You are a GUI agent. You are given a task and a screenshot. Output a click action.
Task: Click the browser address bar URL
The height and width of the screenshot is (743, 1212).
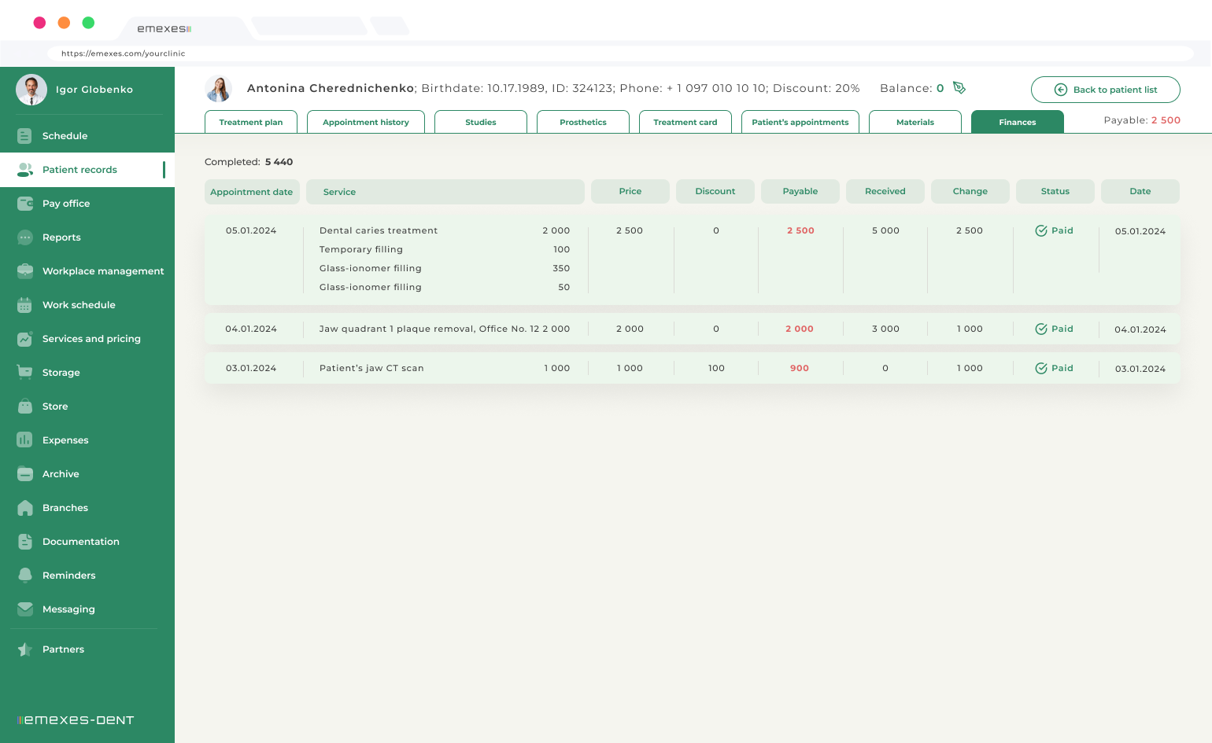click(x=124, y=53)
